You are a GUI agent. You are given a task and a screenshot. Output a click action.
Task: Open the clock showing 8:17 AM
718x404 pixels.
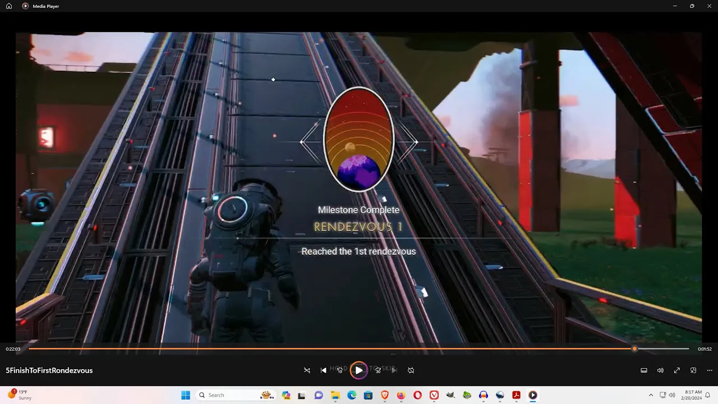[x=693, y=395]
